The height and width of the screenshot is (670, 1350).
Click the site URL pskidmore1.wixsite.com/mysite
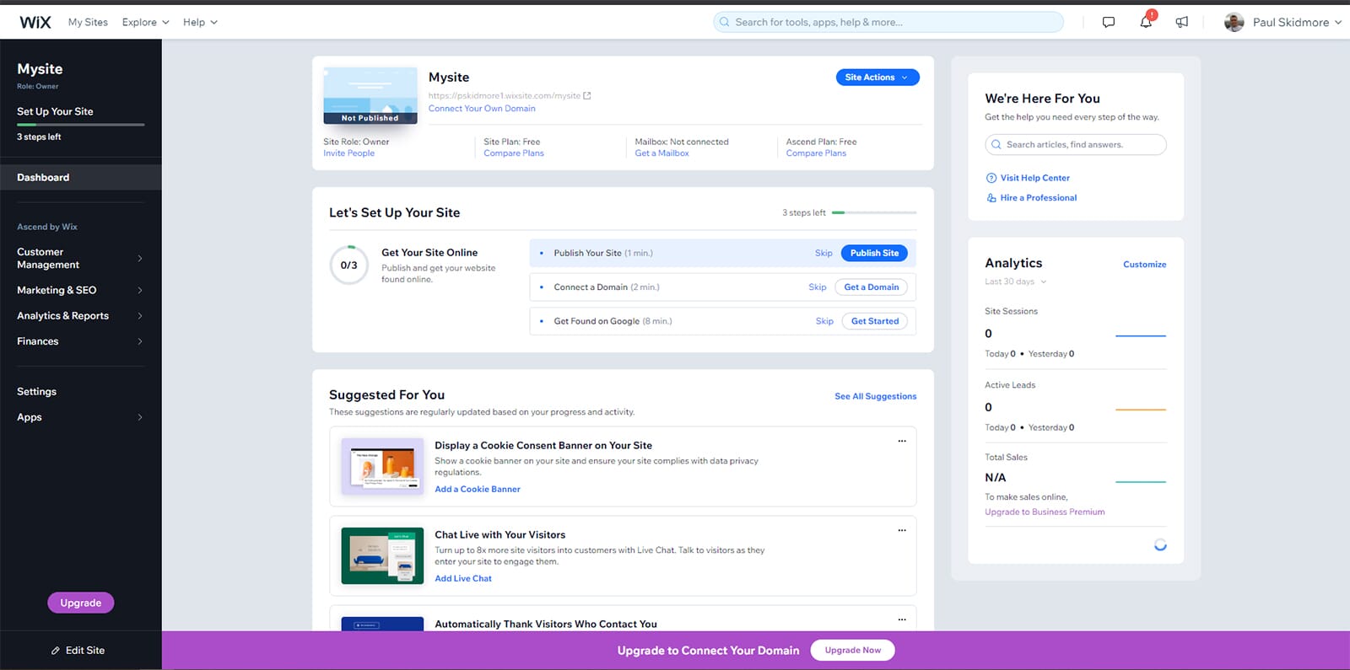(x=505, y=96)
